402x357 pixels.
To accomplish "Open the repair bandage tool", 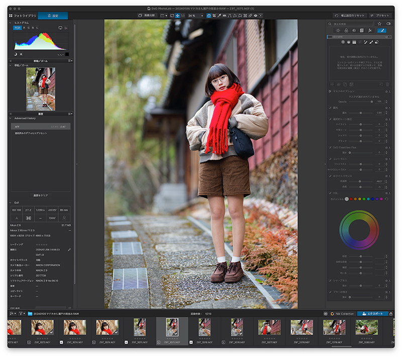I will [250, 16].
